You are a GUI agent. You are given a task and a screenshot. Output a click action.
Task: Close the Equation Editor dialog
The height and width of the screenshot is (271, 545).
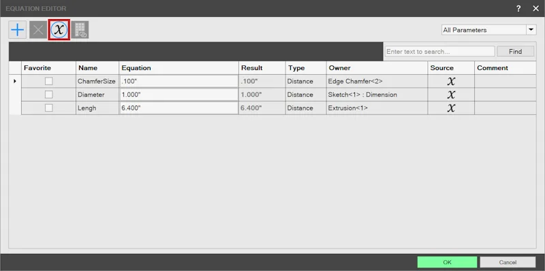point(535,9)
